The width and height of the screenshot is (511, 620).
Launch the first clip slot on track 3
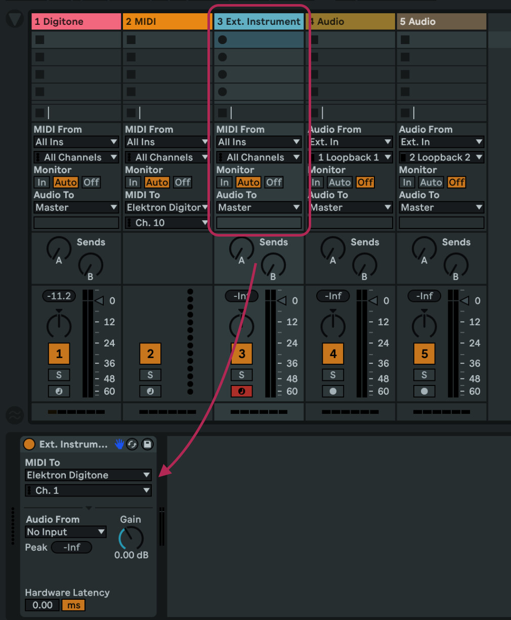tap(222, 40)
